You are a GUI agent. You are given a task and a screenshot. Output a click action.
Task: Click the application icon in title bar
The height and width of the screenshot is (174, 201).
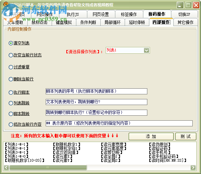coord(6,4)
